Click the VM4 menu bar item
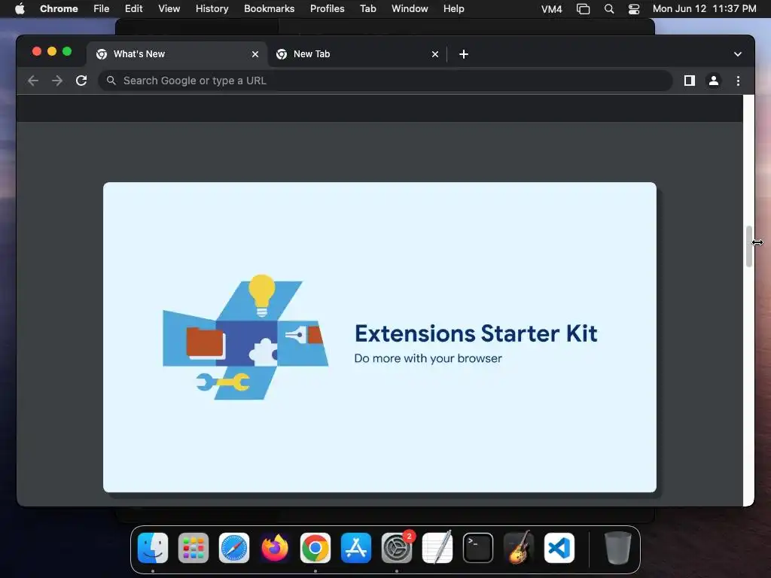The image size is (771, 578). pyautogui.click(x=551, y=9)
